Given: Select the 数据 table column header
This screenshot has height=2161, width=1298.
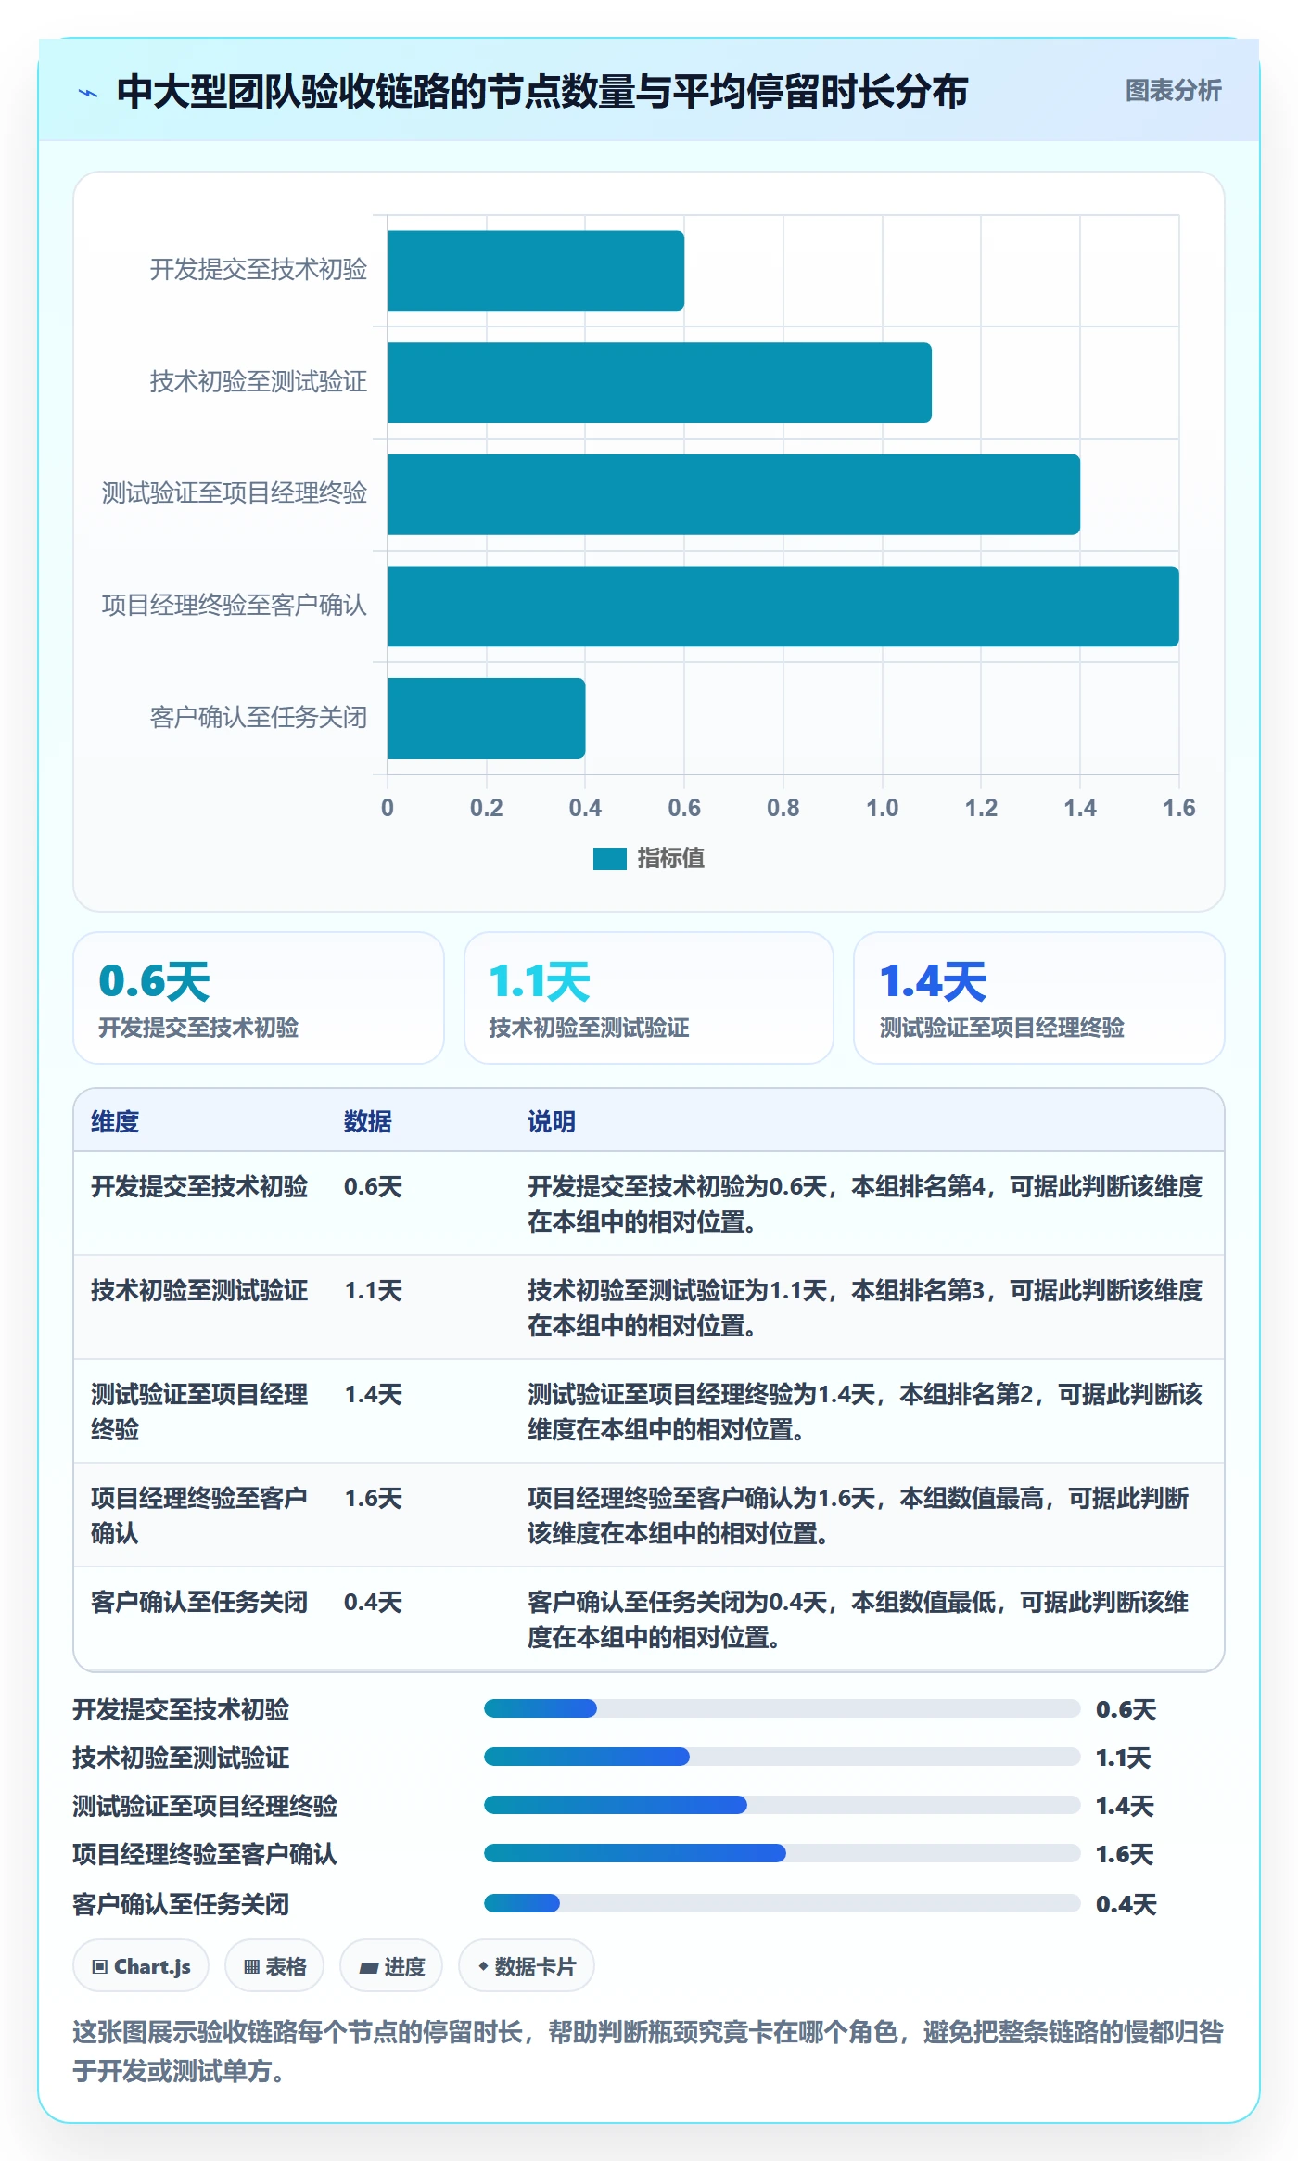Looking at the screenshot, I should (x=368, y=1121).
